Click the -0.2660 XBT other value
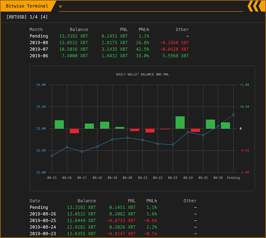The height and width of the screenshot is (238, 266). [174, 43]
